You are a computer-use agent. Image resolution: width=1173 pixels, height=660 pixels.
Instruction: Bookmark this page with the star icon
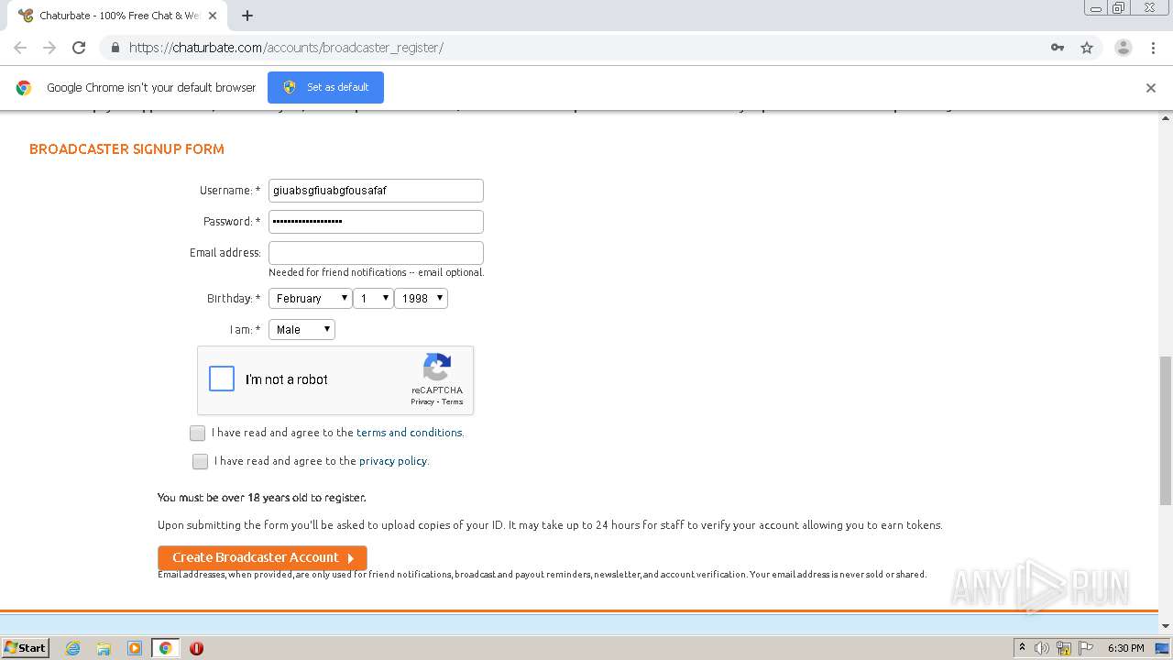click(x=1087, y=48)
